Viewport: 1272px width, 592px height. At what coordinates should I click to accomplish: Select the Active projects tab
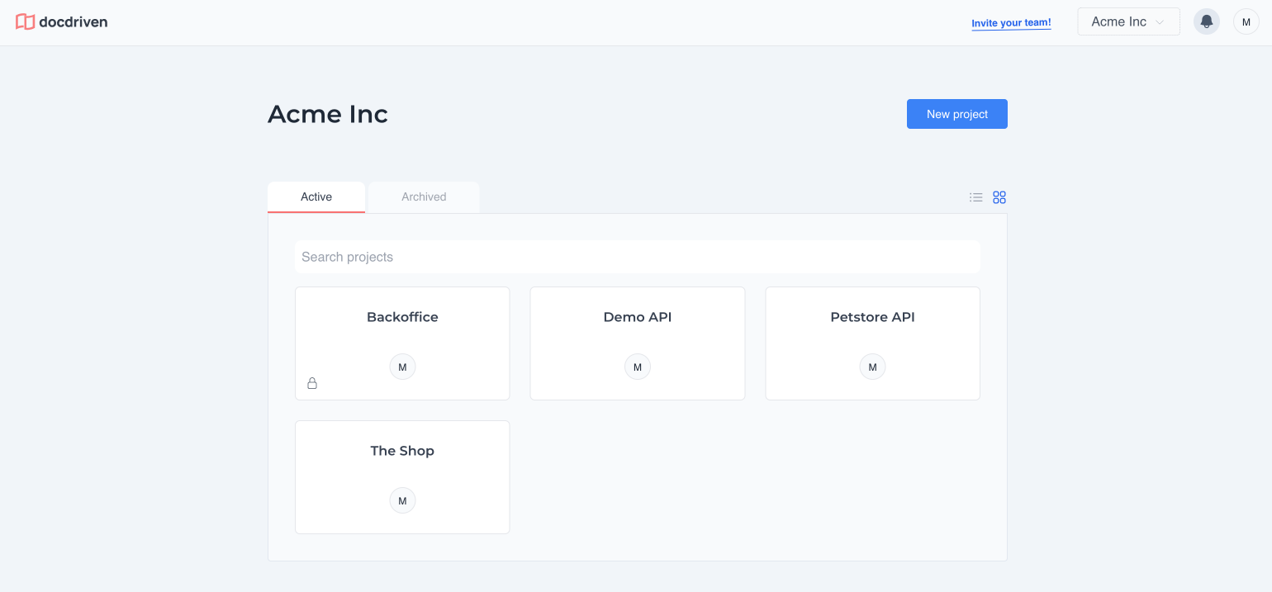pyautogui.click(x=316, y=197)
